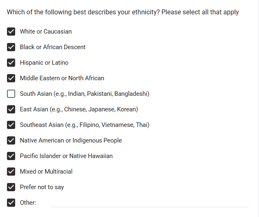259x217 pixels.
Task: Uncheck the White or Caucasian checkbox
Action: click(11, 32)
